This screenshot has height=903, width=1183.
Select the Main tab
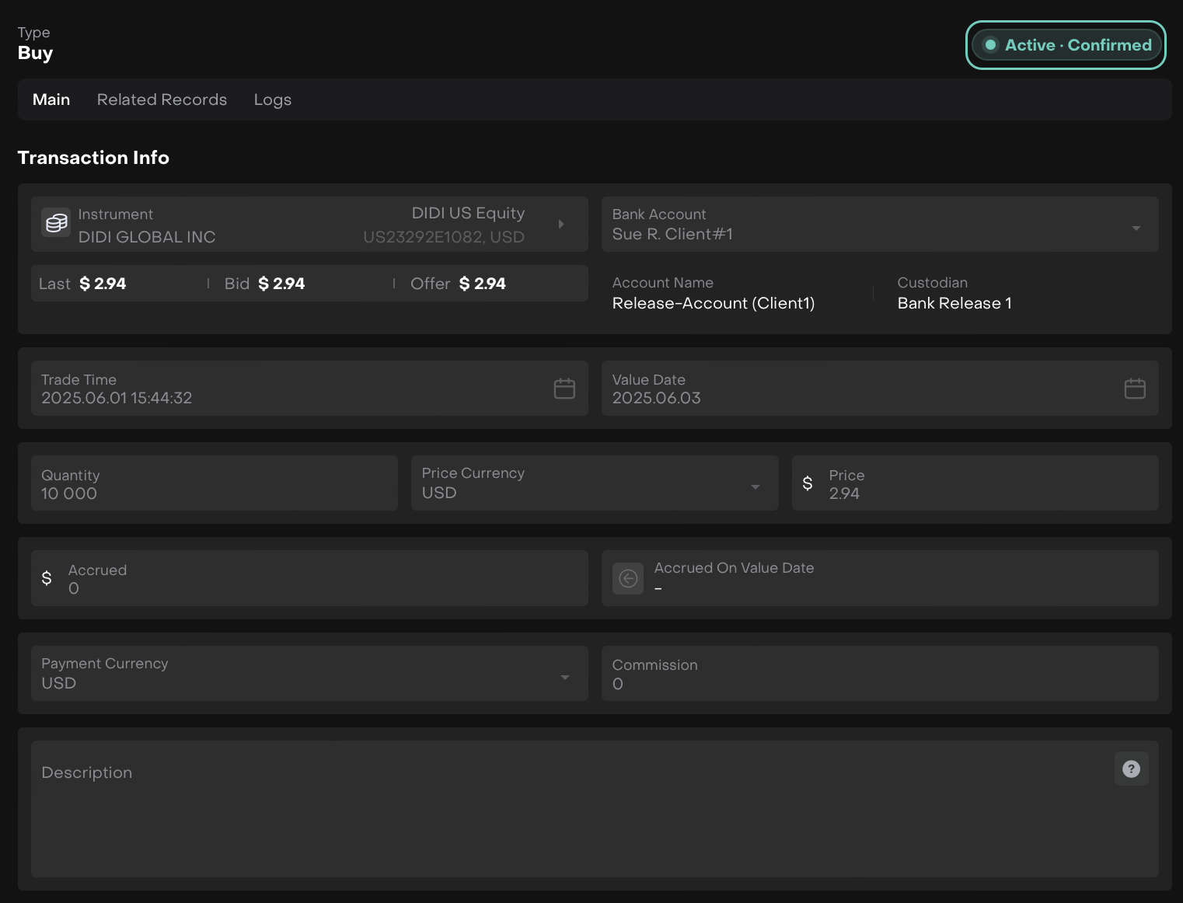pyautogui.click(x=51, y=99)
